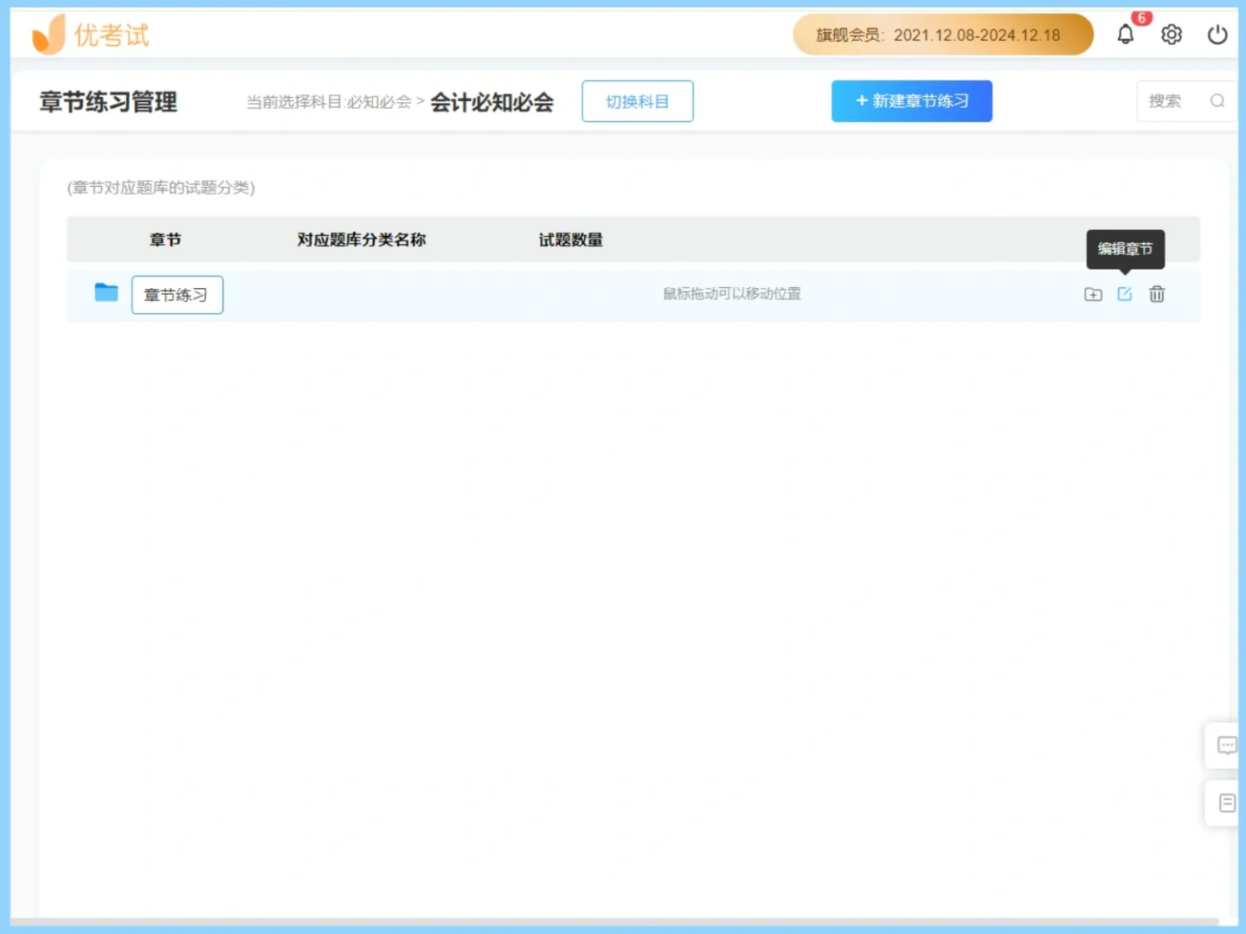Click the 优考试 logo
1246x934 pixels.
90,34
